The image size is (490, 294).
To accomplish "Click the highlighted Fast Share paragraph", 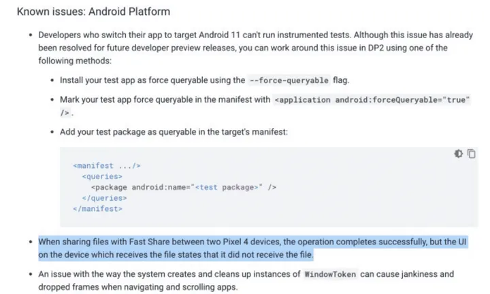I will click(252, 248).
